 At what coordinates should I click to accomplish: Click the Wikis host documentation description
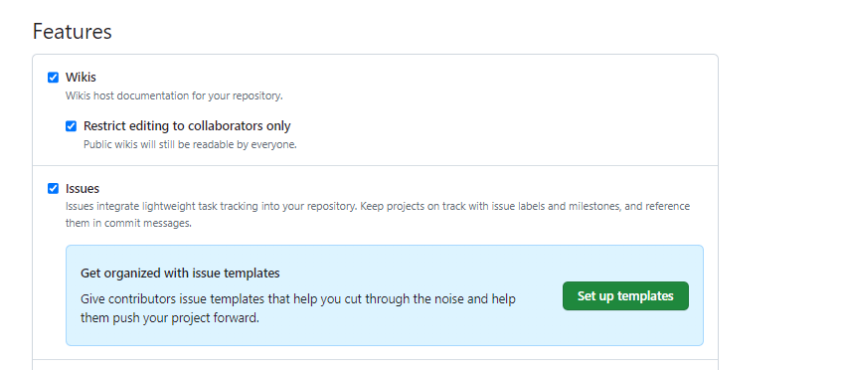pyautogui.click(x=174, y=96)
